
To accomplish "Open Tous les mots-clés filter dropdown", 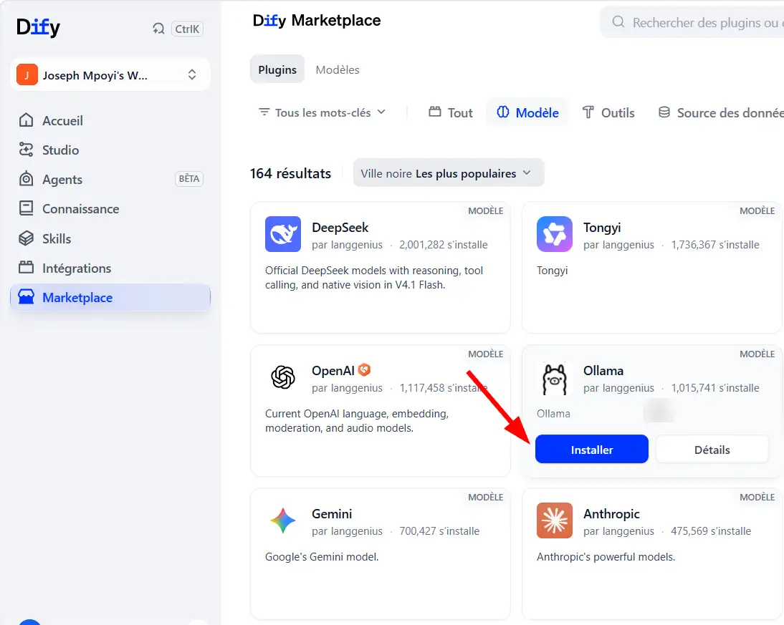I will coord(322,112).
